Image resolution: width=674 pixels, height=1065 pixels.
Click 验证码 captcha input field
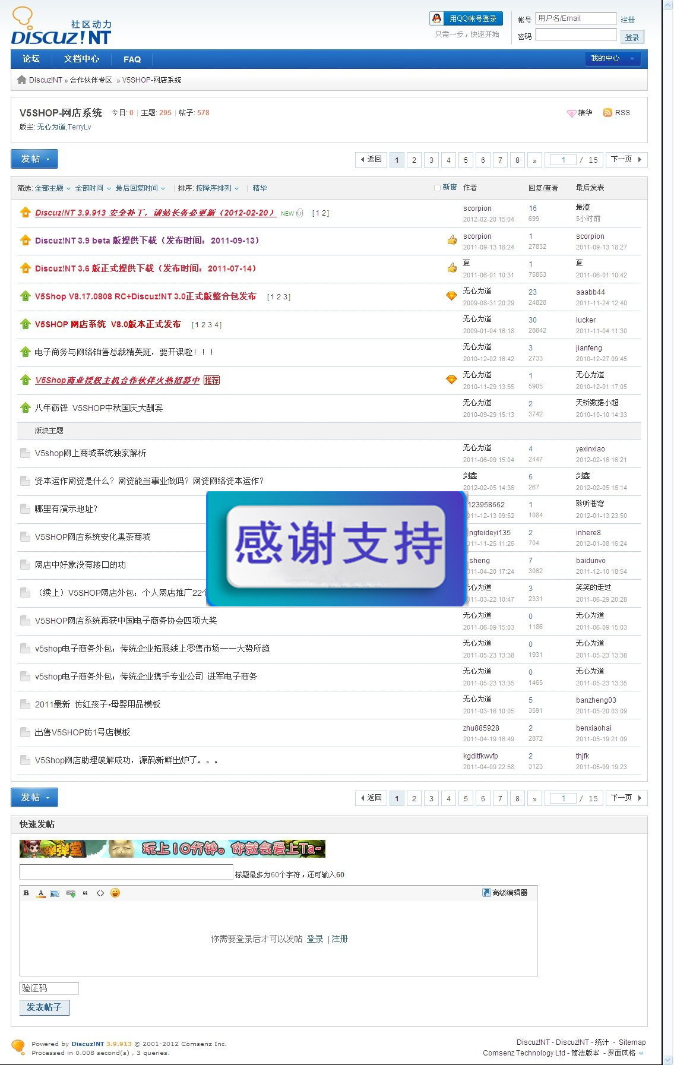[49, 988]
